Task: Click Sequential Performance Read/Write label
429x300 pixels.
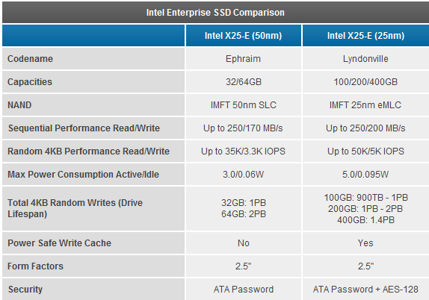Action: 84,128
